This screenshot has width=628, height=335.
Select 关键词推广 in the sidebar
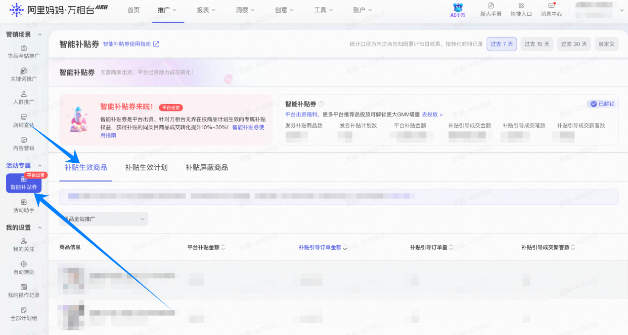point(24,74)
